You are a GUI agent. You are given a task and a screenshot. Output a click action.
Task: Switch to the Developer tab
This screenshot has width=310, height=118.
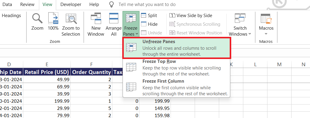coord(71,4)
